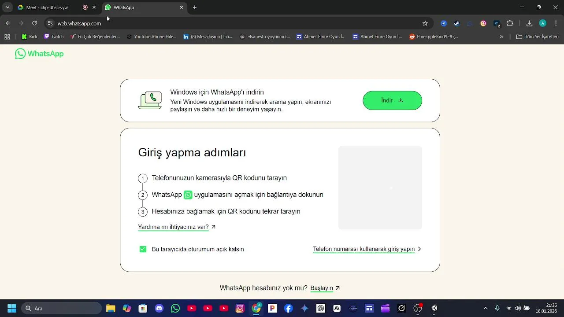Open volume control in system tray

point(518,308)
